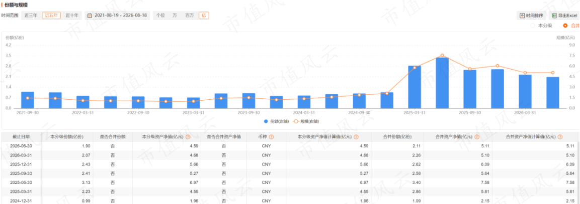
Task: Click the 合并份额(亿份) column header
Action: tap(397, 136)
